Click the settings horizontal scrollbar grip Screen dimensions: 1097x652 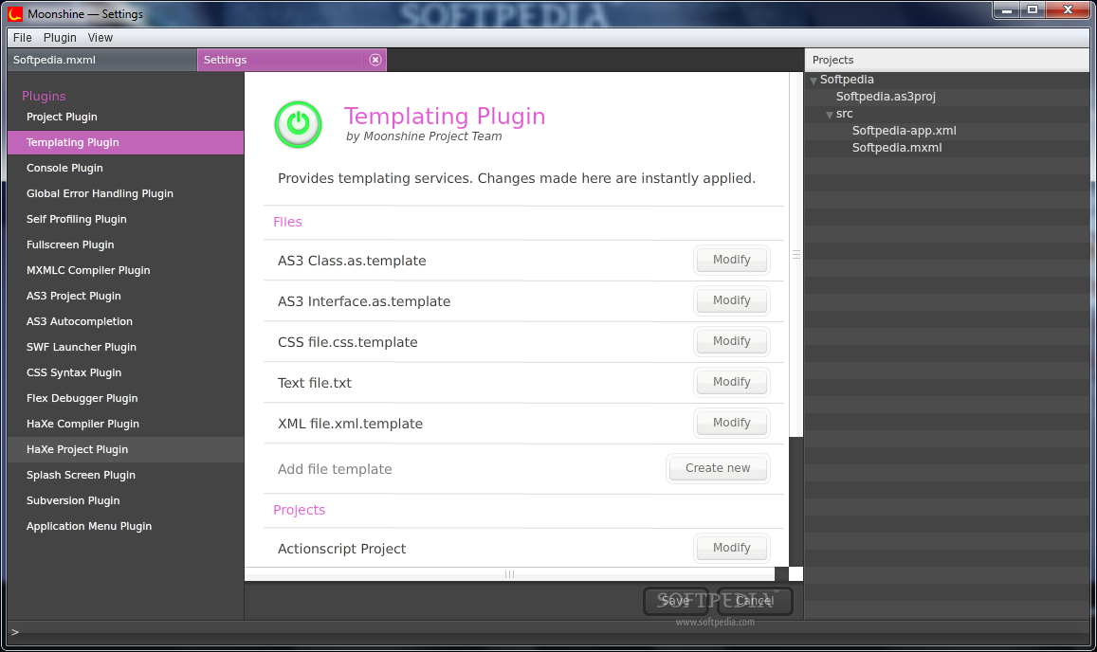[x=509, y=574]
